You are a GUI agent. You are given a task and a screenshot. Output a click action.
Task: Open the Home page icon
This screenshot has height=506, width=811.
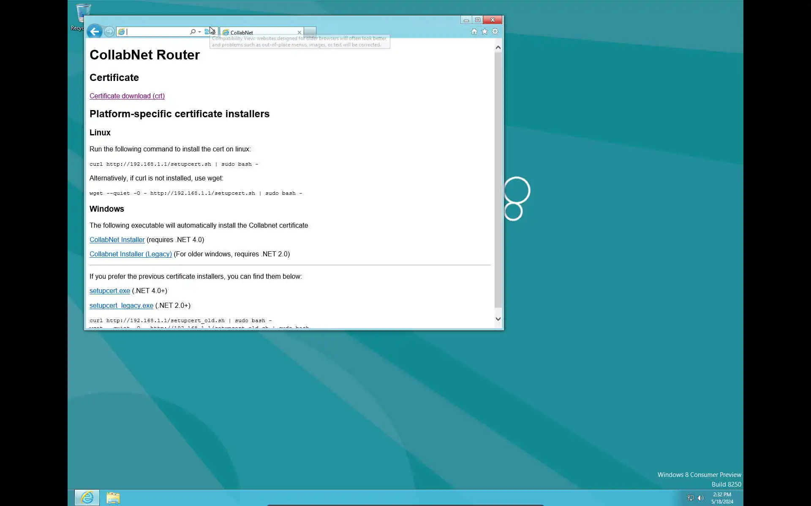(x=474, y=32)
